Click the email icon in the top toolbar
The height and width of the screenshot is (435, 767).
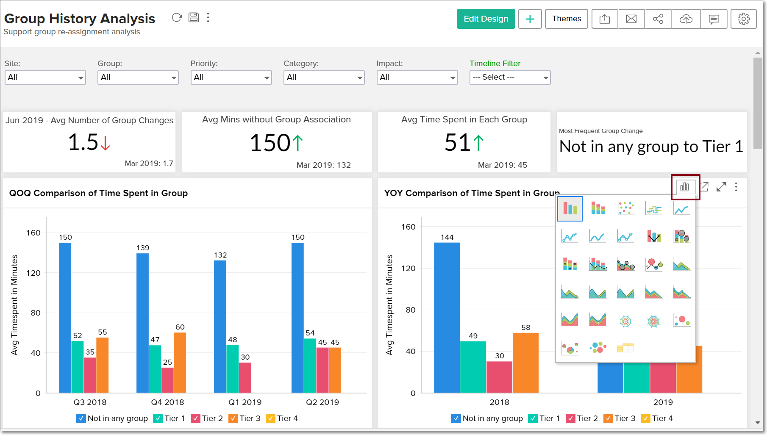point(631,19)
